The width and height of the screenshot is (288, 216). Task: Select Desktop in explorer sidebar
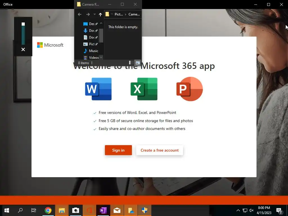coord(91,24)
